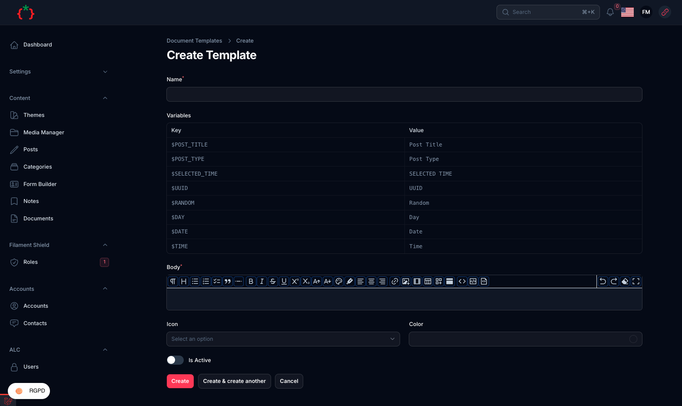682x406 pixels.
Task: Add a blockquote in the editor
Action: [228, 281]
